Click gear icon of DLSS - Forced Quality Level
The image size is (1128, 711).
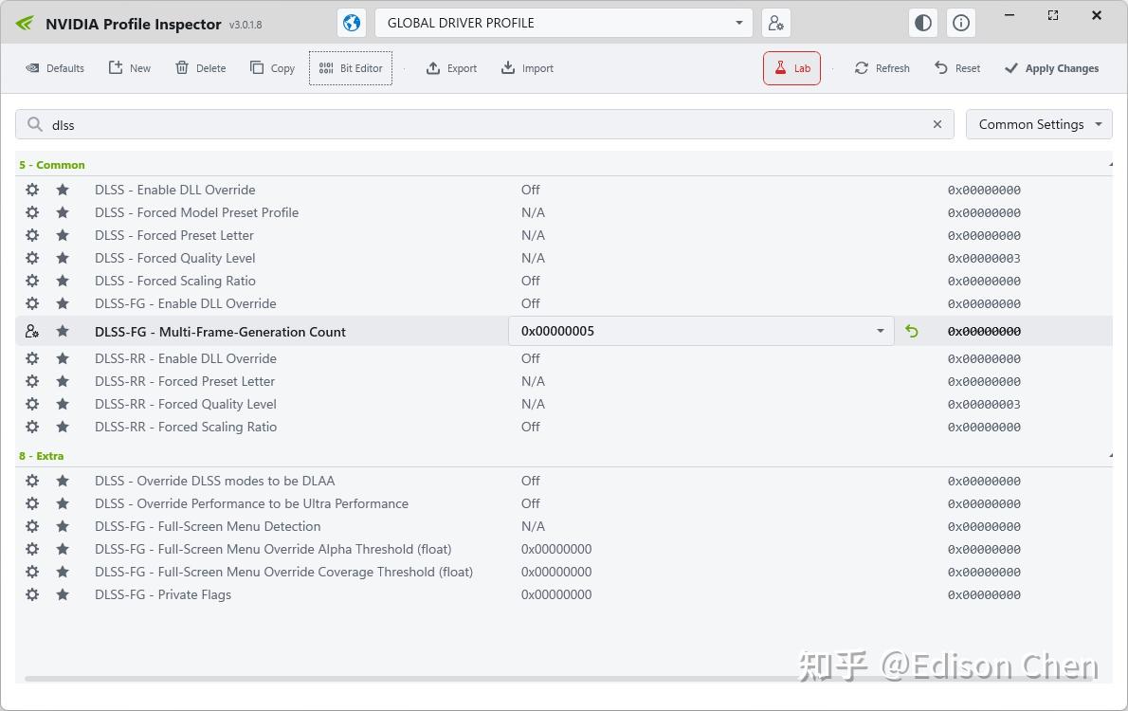click(x=32, y=259)
